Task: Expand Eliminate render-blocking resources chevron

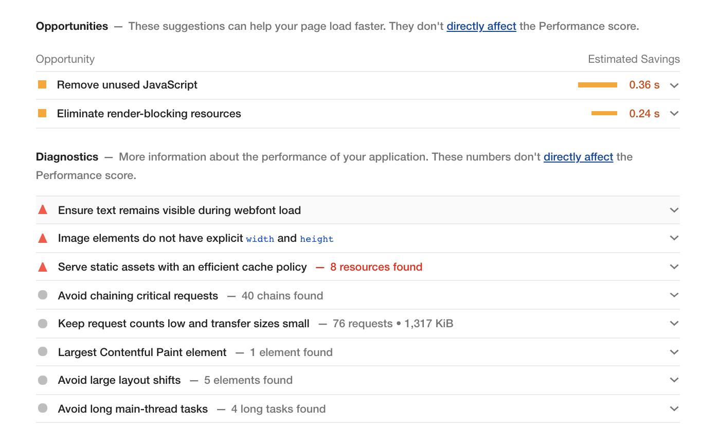Action: pyautogui.click(x=674, y=114)
